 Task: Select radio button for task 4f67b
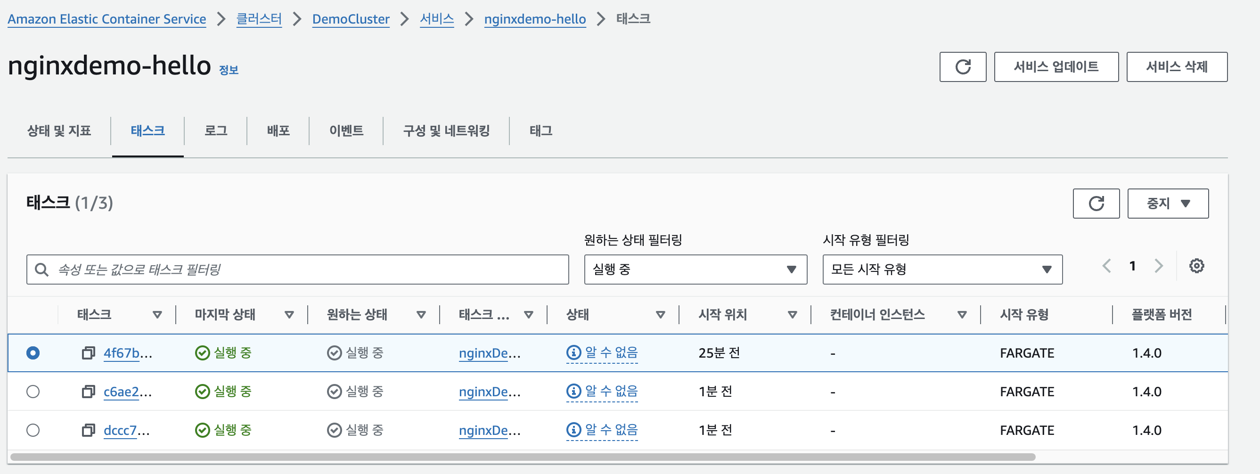33,353
